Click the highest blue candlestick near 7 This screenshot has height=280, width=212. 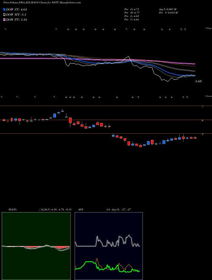click(62, 111)
